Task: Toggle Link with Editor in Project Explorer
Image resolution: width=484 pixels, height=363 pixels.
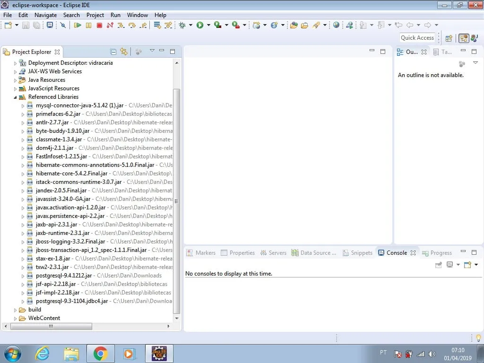Action: [124, 52]
